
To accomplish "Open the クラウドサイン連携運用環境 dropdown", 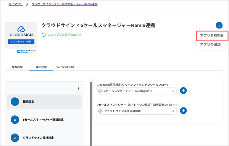I will pyautogui.click(x=137, y=111).
